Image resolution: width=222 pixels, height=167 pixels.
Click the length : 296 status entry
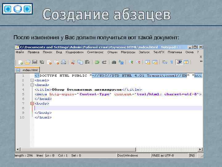click(x=24, y=156)
